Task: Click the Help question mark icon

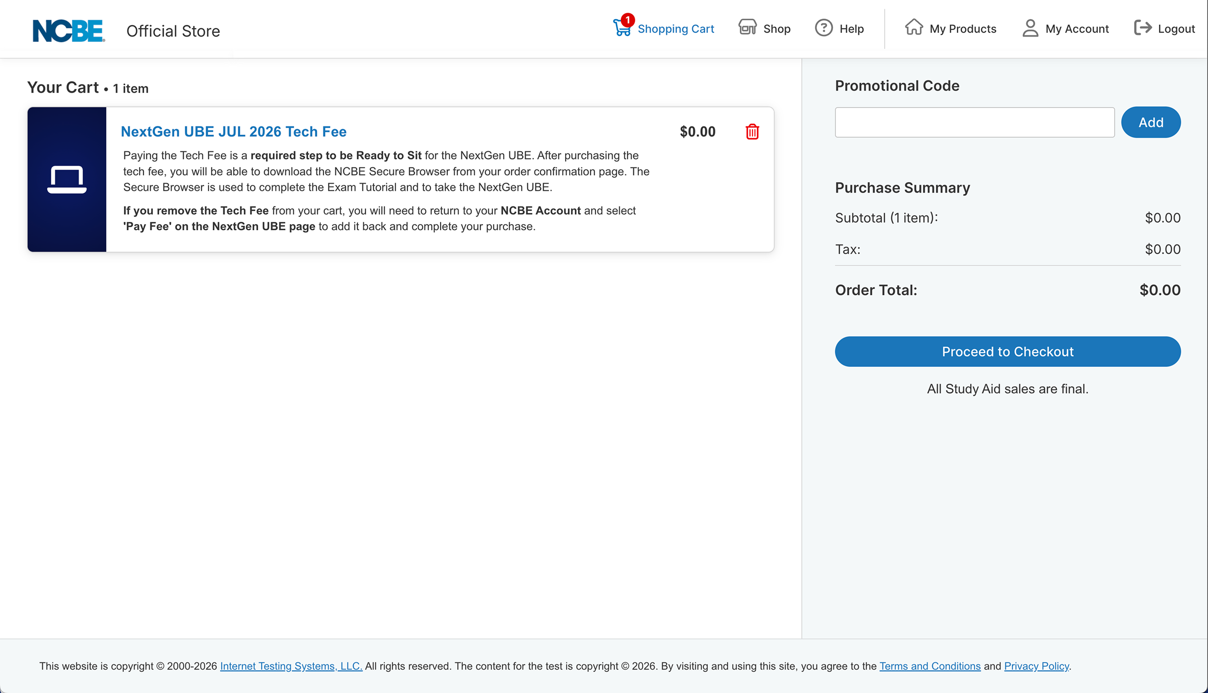Action: 824,27
